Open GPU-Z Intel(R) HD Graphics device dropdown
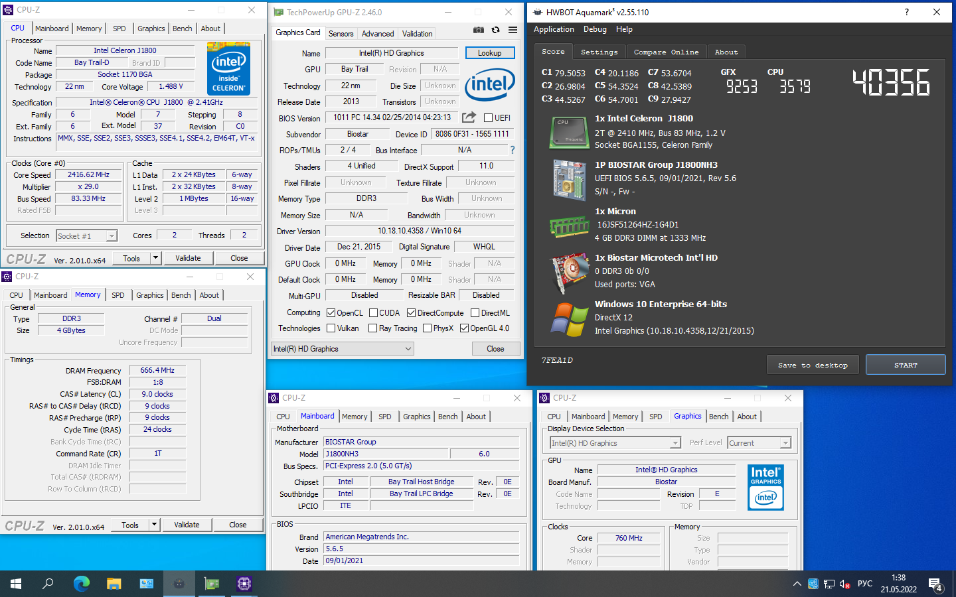 pyautogui.click(x=343, y=349)
